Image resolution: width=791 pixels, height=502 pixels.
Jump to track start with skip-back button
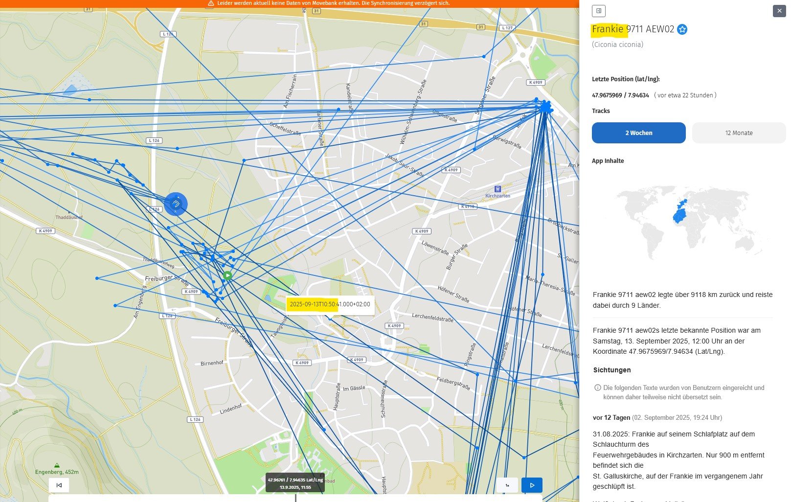pyautogui.click(x=59, y=485)
